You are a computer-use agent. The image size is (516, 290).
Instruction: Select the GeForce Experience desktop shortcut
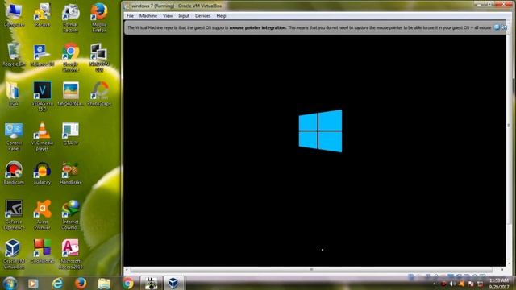[14, 215]
